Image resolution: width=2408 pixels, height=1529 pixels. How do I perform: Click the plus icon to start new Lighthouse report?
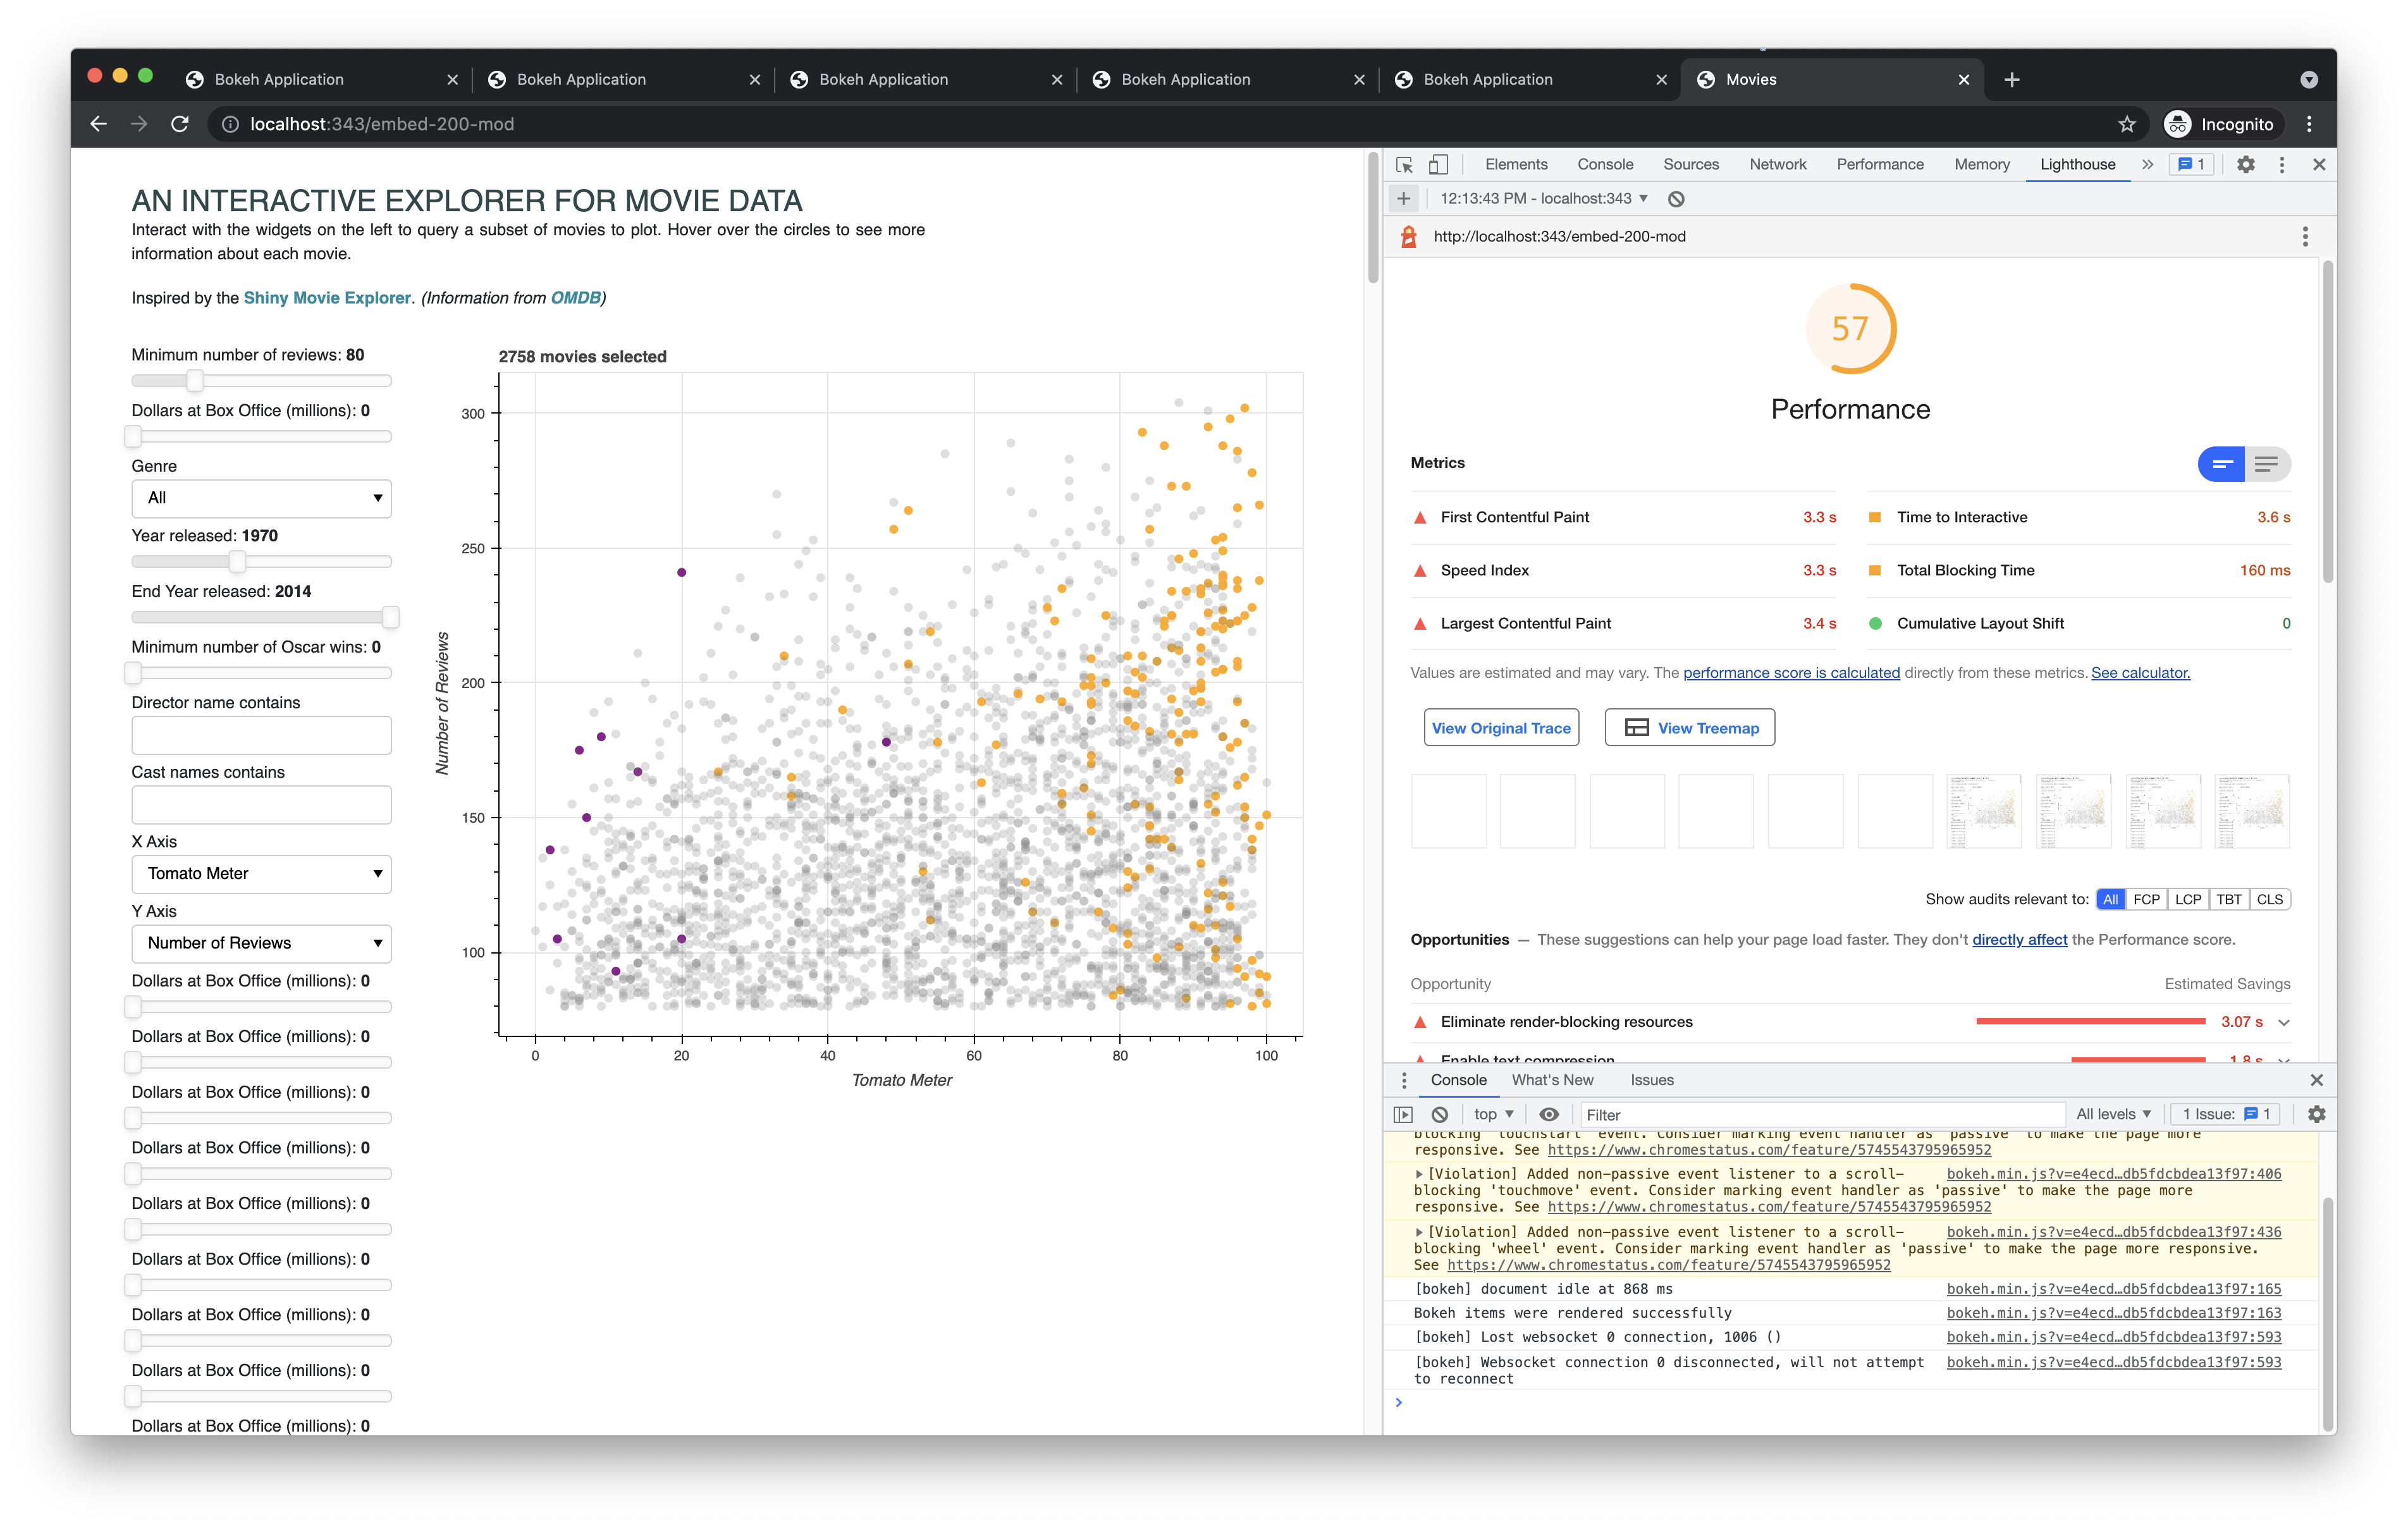[x=1404, y=198]
